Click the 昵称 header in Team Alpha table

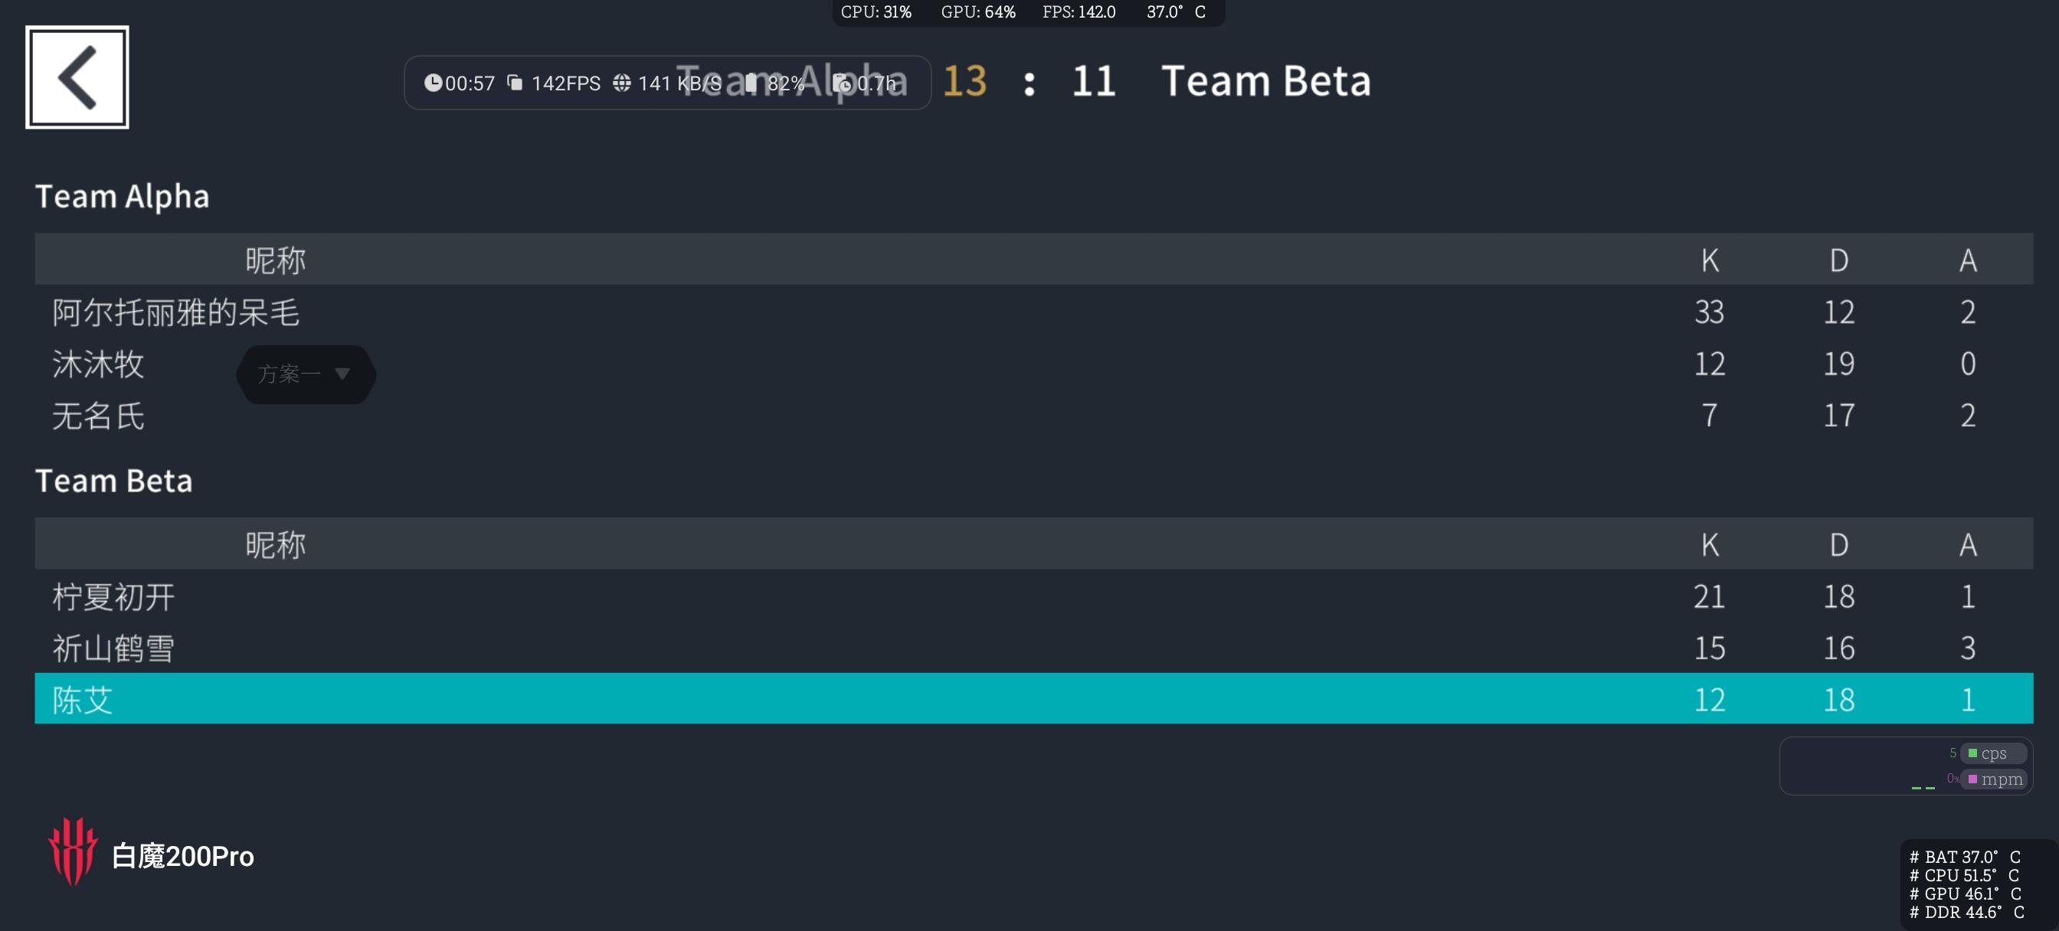click(275, 260)
